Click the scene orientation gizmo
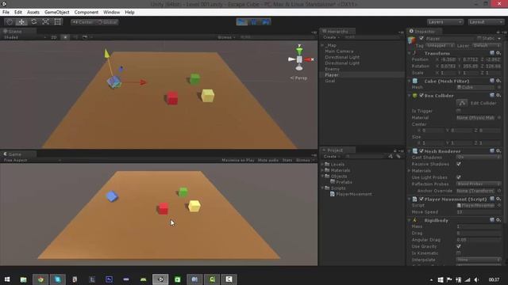The height and width of the screenshot is (285, 508). click(300, 59)
